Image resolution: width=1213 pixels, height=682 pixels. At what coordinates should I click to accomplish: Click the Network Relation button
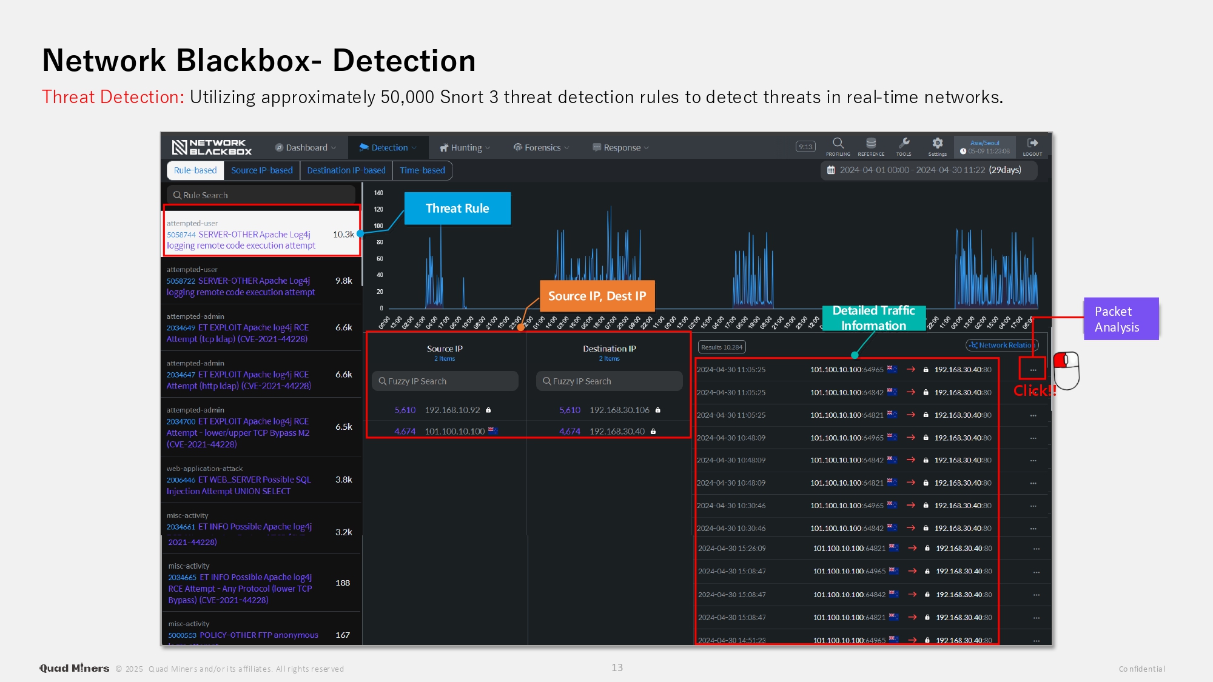[1002, 346]
